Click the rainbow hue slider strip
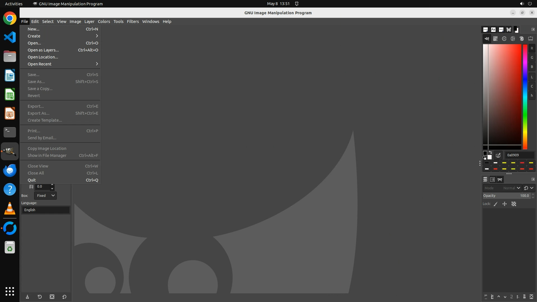Viewport: 537px width, 302px height. pos(525,96)
